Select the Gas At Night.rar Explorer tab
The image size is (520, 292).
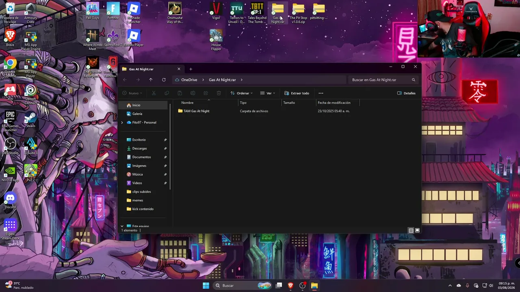tap(151, 69)
